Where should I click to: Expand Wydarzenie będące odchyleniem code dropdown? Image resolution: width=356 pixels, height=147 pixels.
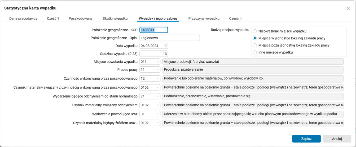point(158,96)
